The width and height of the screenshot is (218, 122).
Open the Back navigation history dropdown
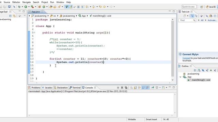pyautogui.click(x=108, y=7)
